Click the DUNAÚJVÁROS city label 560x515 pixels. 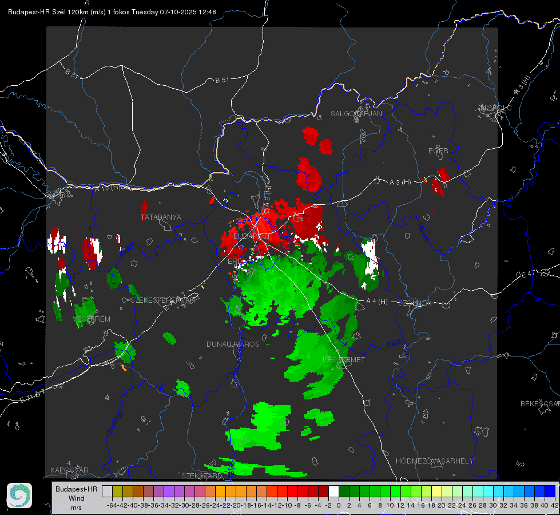233,344
